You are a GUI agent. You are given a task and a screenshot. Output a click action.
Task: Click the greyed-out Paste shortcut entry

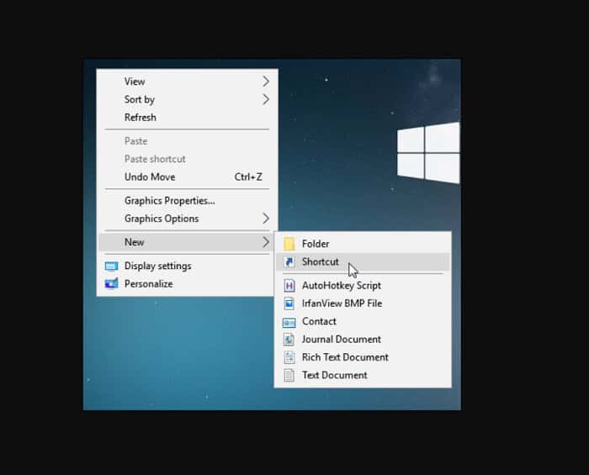(x=187, y=159)
